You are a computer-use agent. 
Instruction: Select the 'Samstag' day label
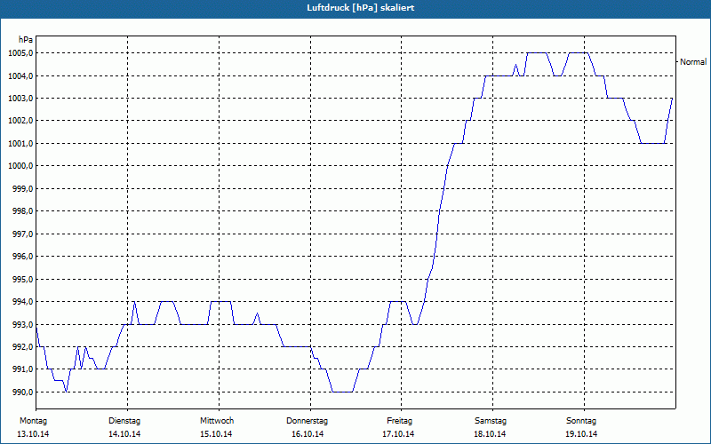[491, 421]
